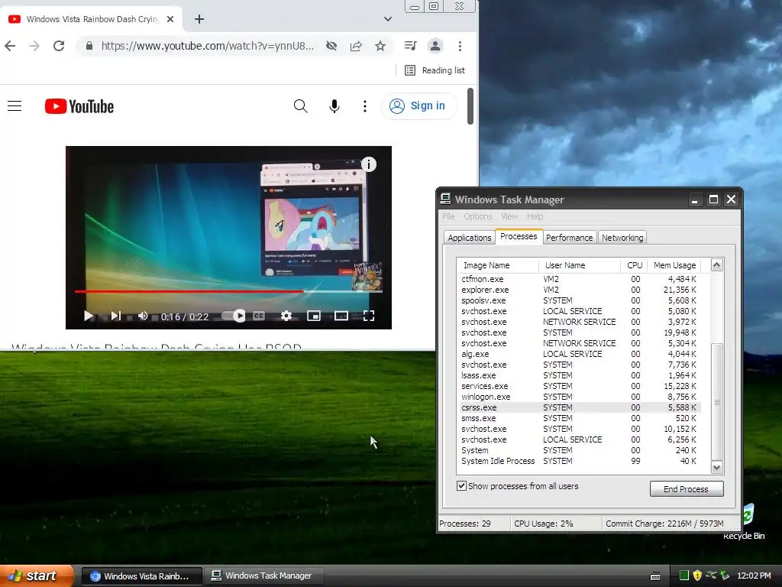782x587 pixels.
Task: Open the File menu in Task Manager
Action: (x=448, y=216)
